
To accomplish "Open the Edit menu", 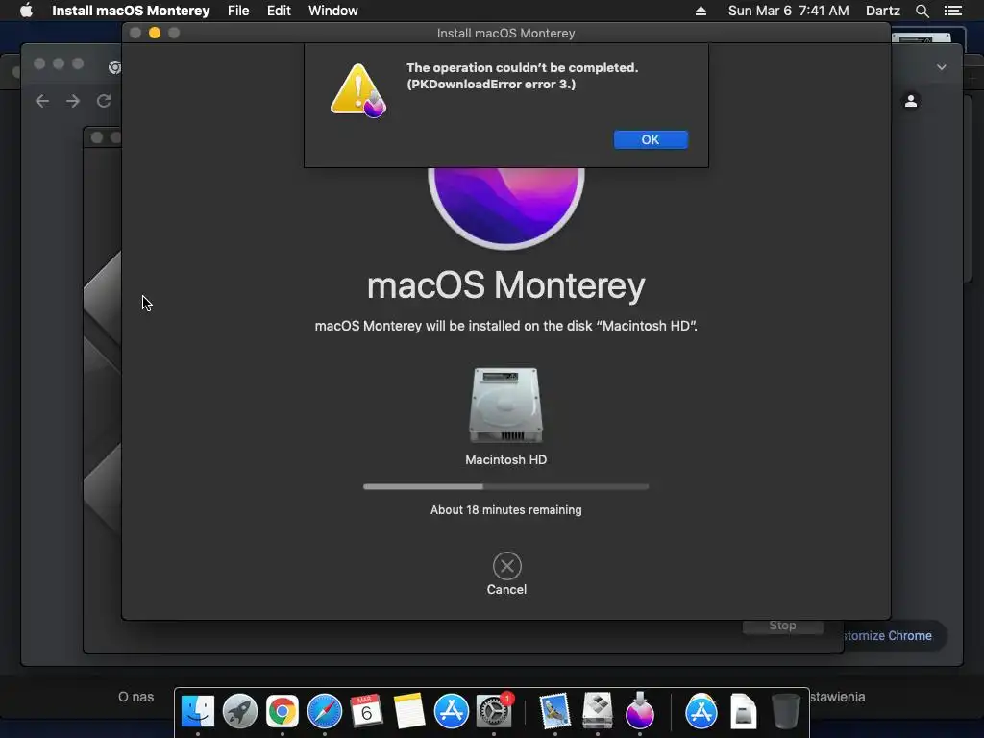I will 279,11.
